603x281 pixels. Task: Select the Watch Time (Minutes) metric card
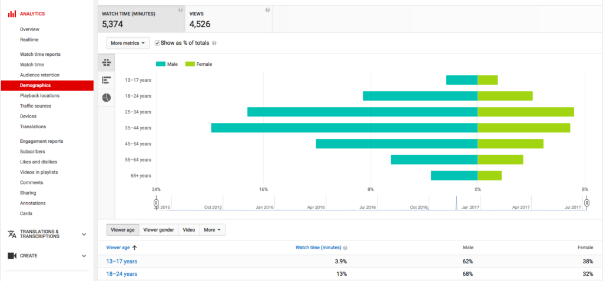(141, 19)
